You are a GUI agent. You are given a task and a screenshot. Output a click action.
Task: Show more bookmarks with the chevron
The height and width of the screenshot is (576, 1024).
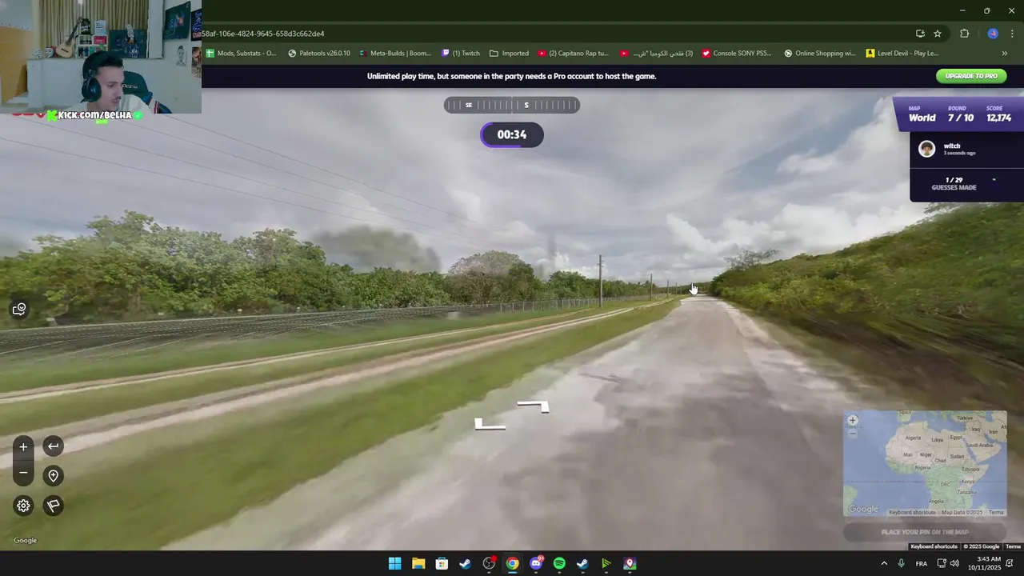pyautogui.click(x=1005, y=54)
